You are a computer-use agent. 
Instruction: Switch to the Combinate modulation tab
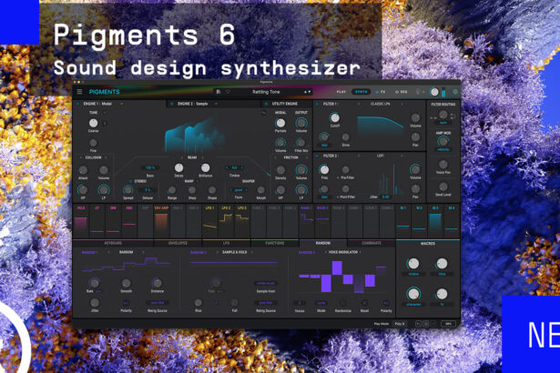click(372, 244)
